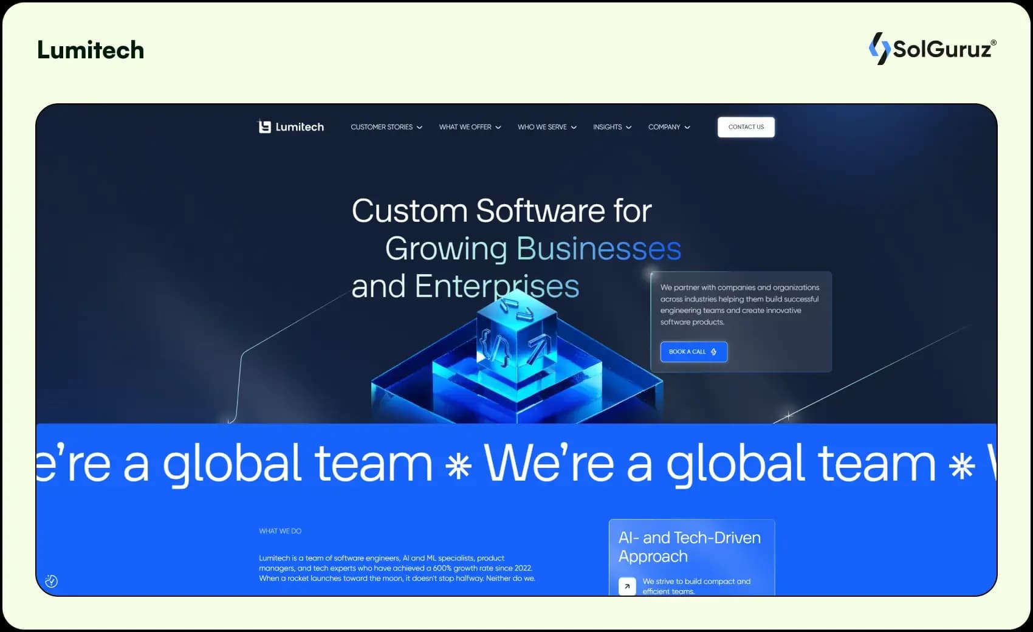Open the What We Offer menu
This screenshot has width=1033, height=632.
click(470, 127)
